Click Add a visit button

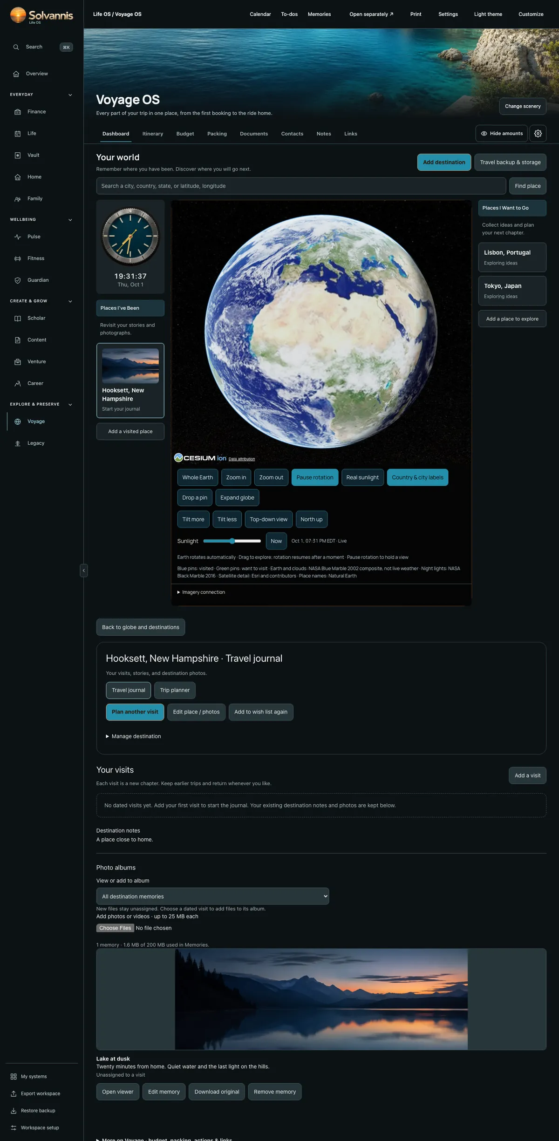(x=528, y=775)
